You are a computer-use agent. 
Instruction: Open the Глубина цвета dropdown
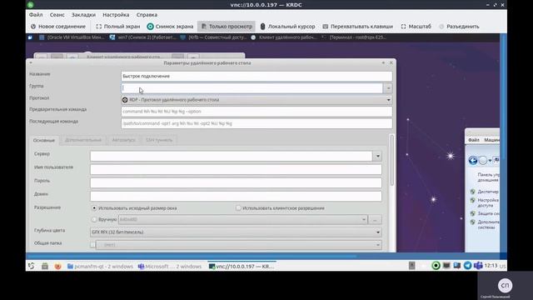point(236,232)
